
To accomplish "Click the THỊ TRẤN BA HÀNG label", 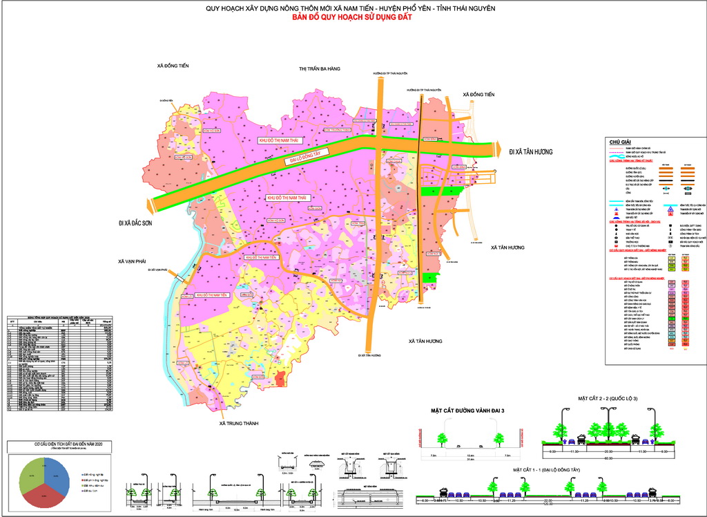I will (320, 69).
